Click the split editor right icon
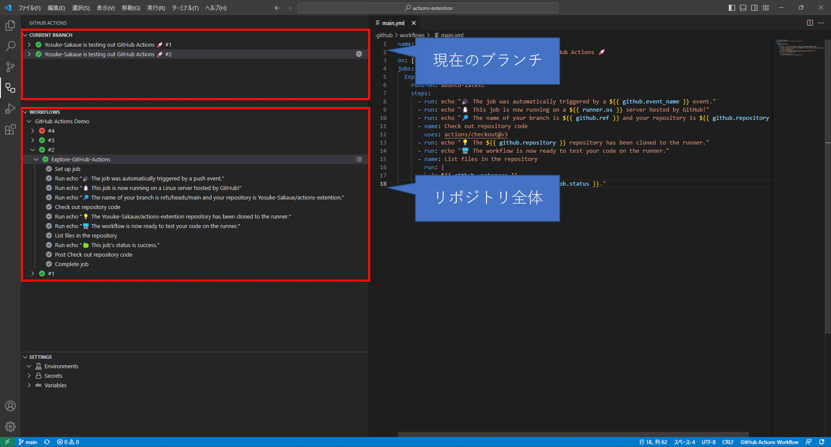831x447 pixels. click(810, 23)
